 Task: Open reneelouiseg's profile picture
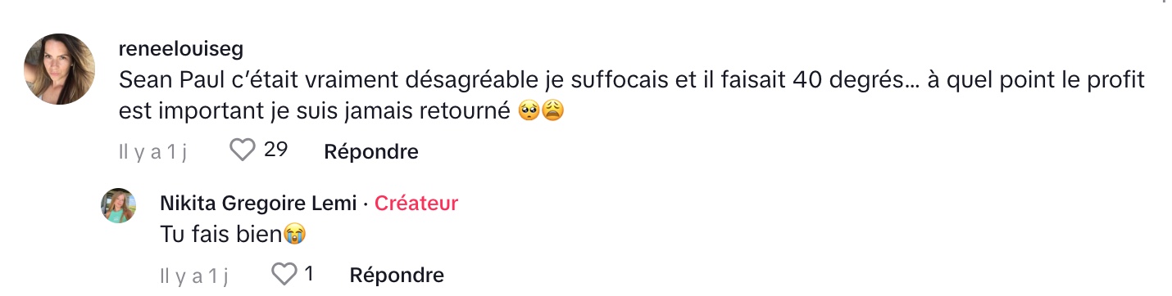pos(60,69)
